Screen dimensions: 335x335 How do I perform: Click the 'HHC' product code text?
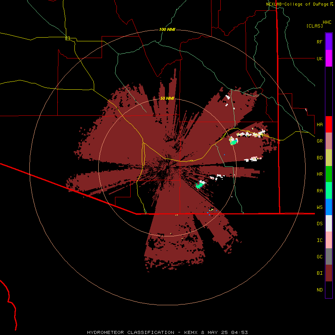pyautogui.click(x=327, y=22)
